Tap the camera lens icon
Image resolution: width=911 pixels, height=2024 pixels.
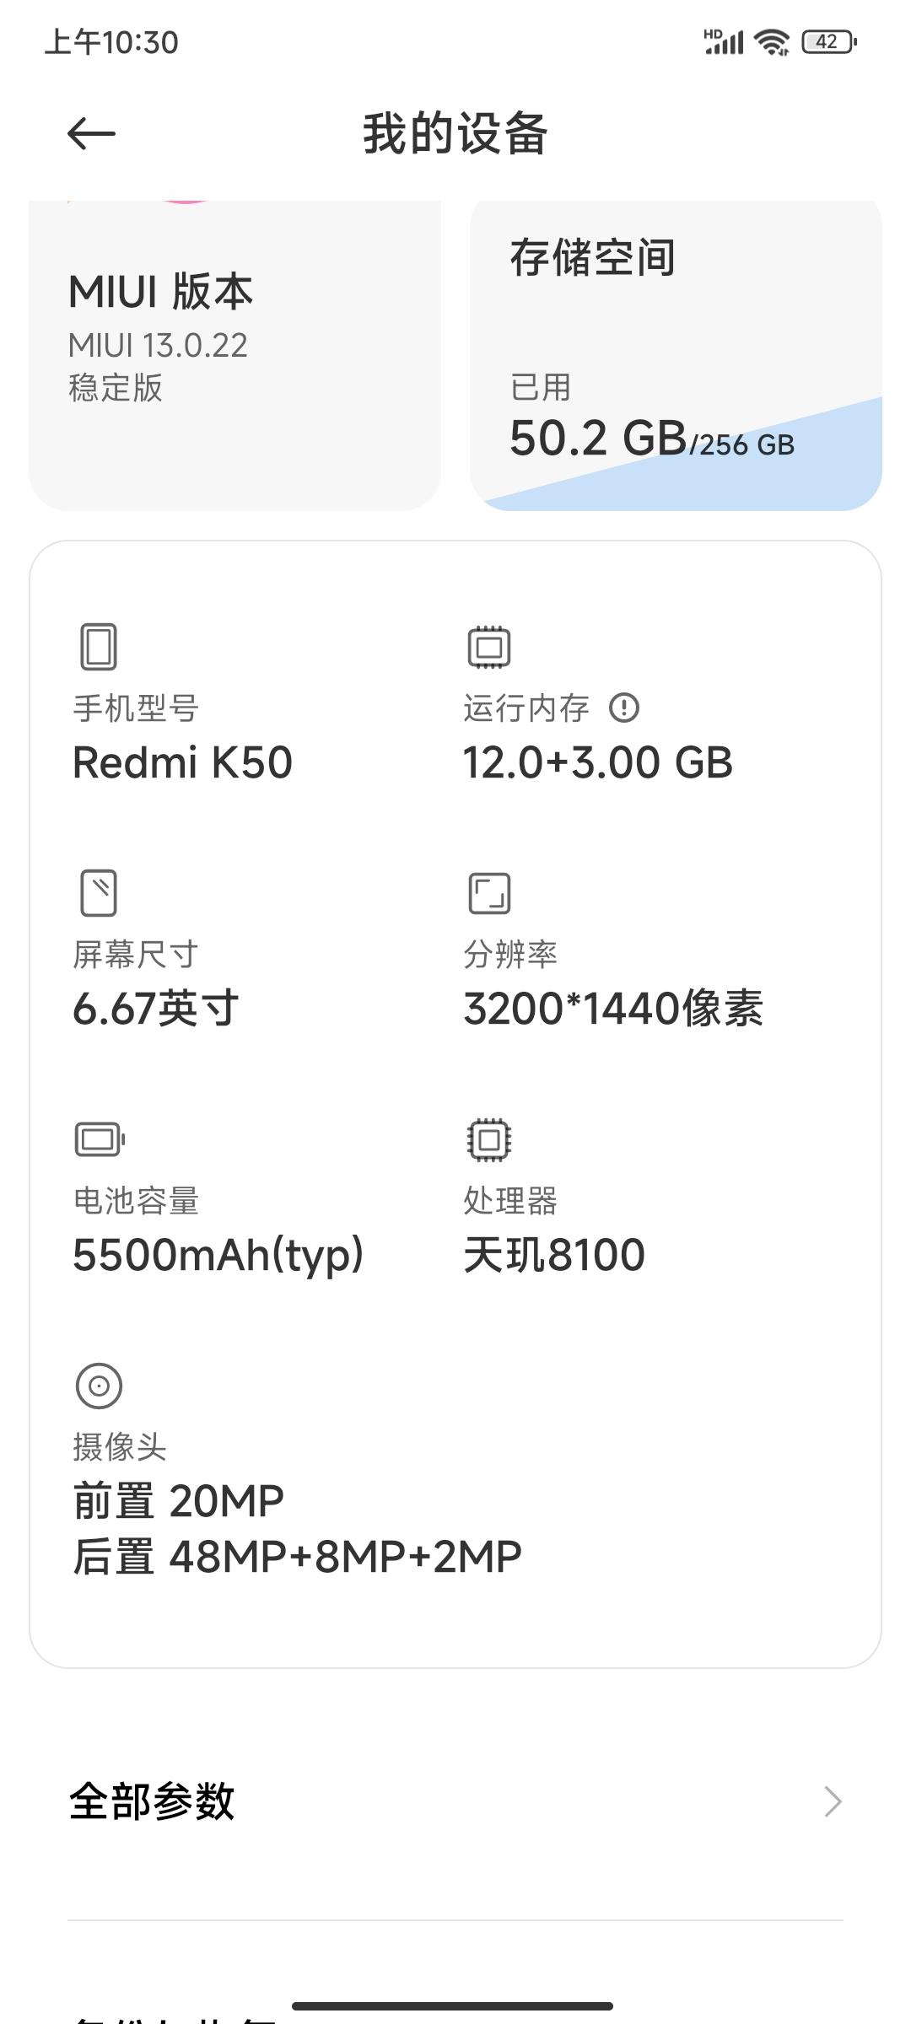coord(99,1386)
